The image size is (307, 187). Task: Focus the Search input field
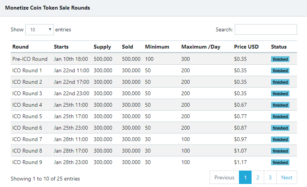click(266, 29)
